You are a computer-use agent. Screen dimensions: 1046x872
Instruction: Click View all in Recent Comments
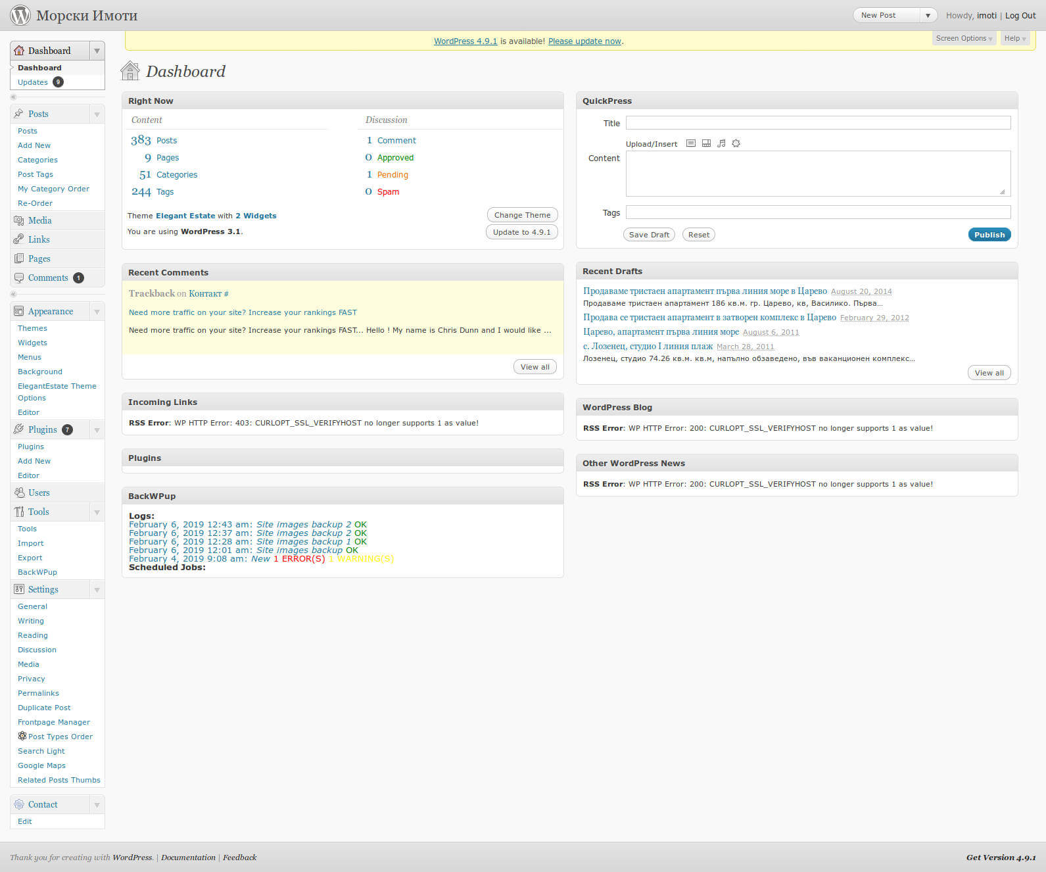coord(535,367)
